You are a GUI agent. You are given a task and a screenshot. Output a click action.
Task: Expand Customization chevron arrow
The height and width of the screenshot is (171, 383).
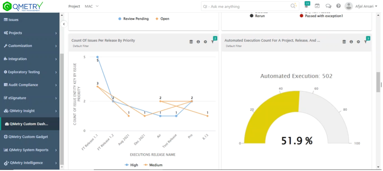coord(56,46)
